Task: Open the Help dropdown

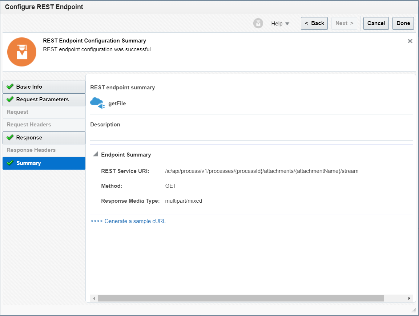Action: pos(280,23)
